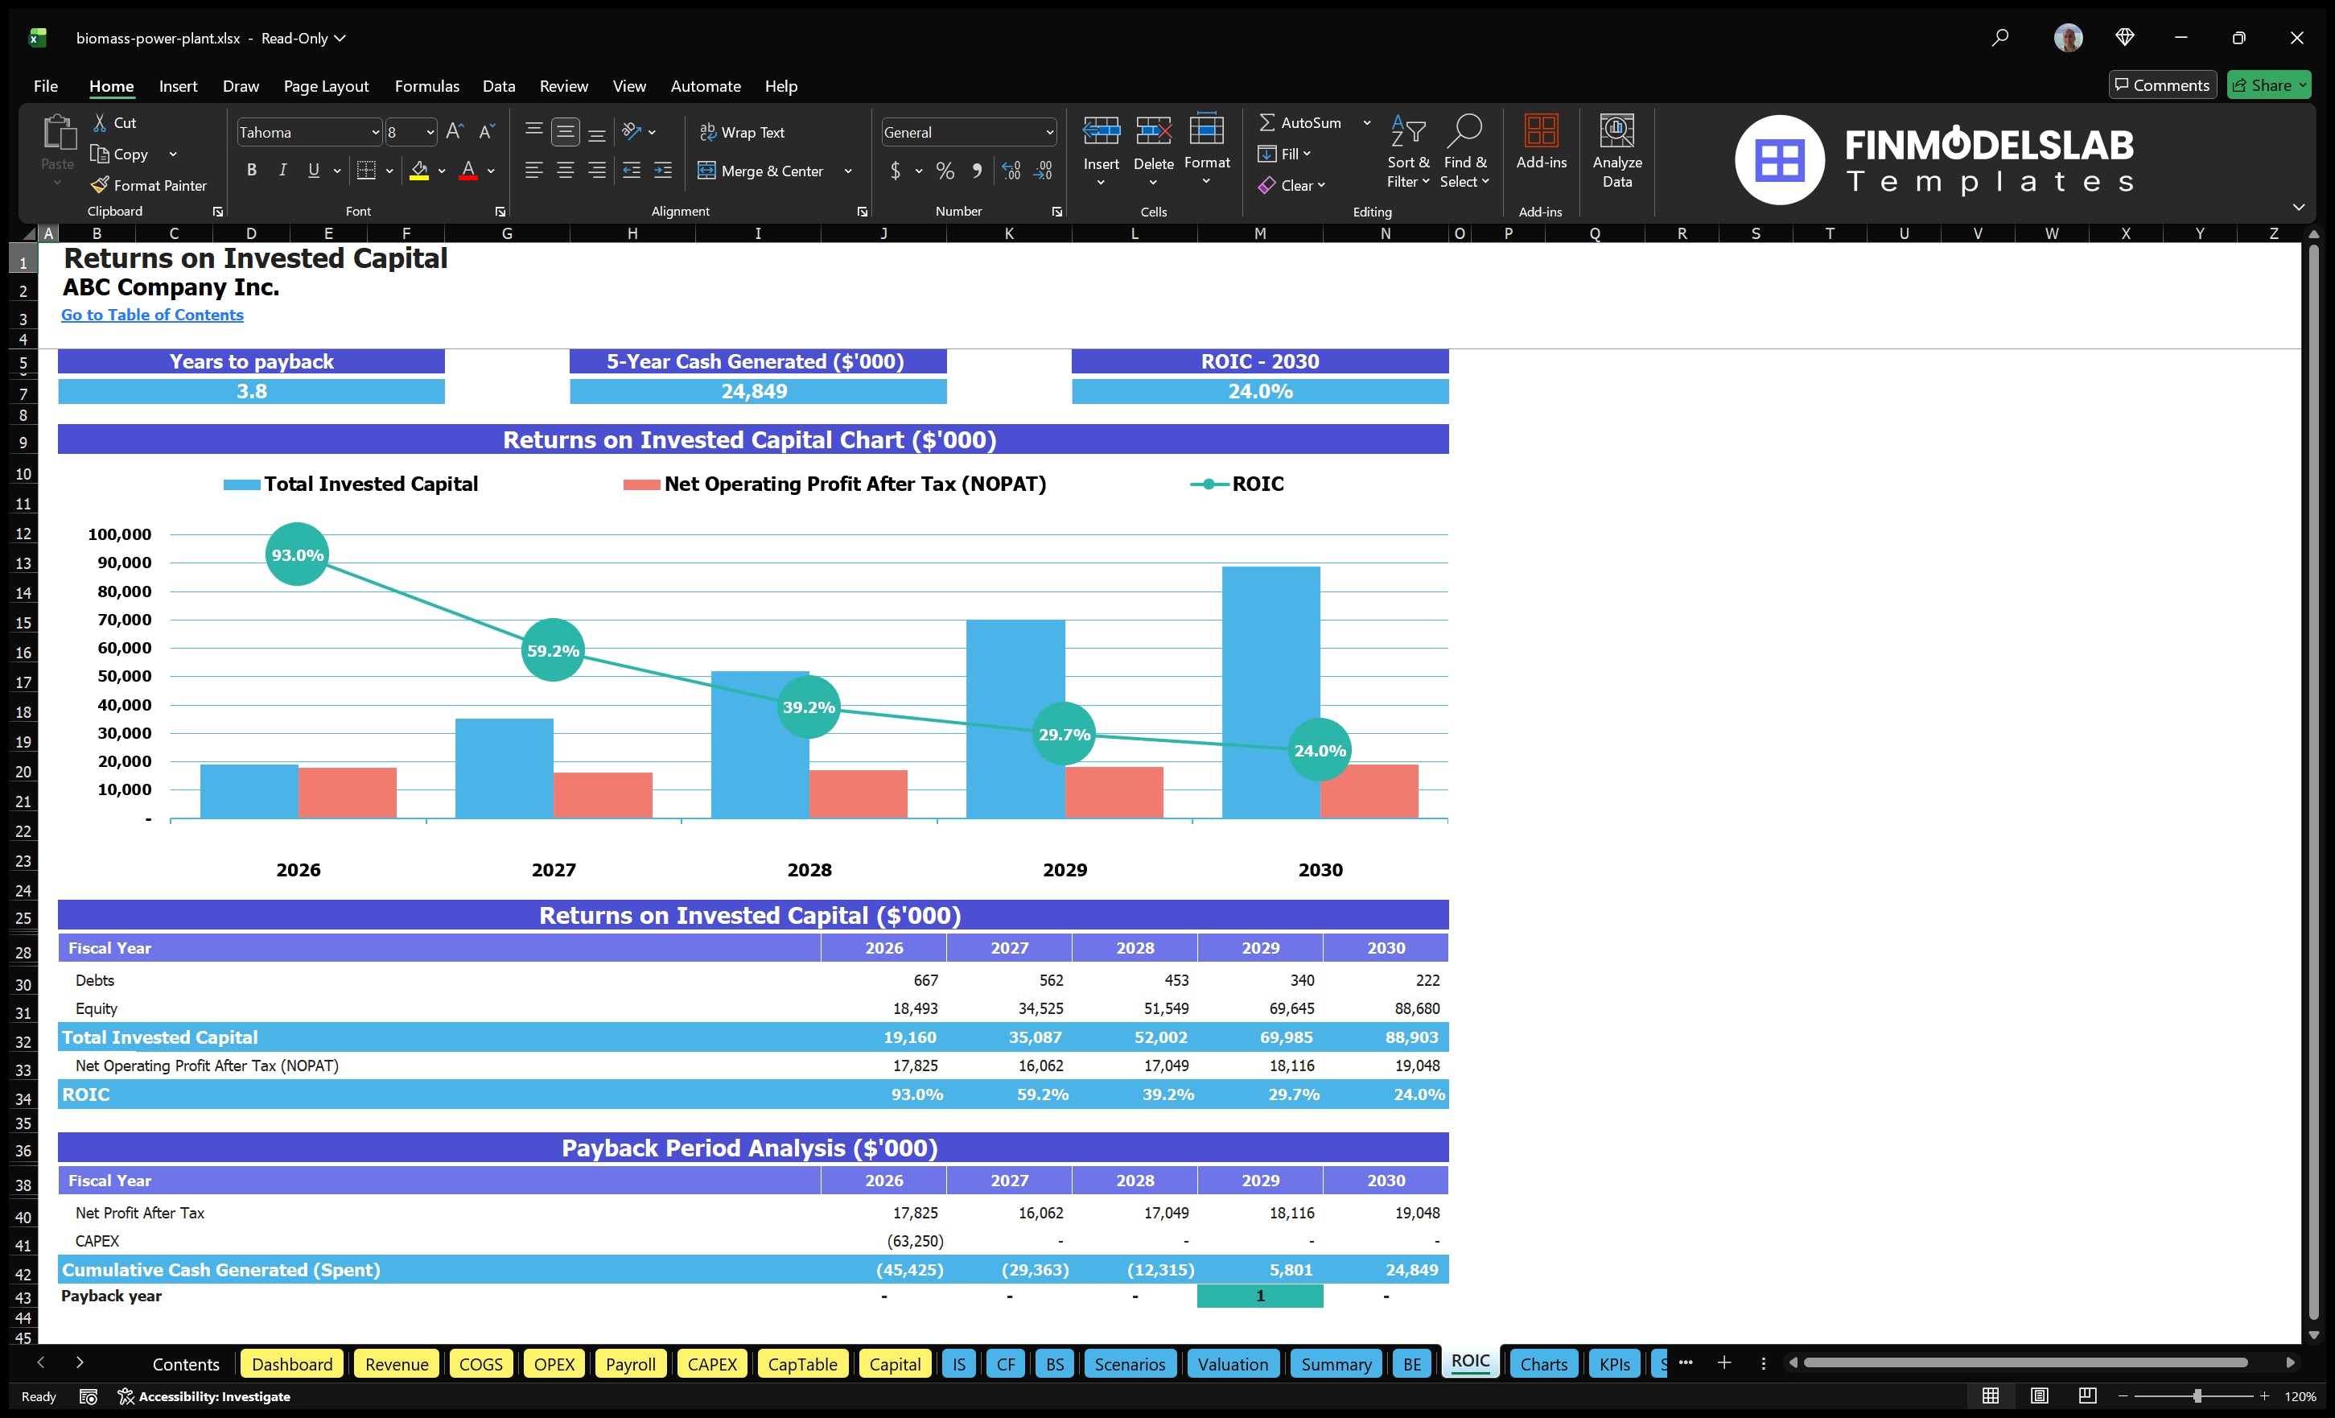Open the Fill Color dropdown arrow
The height and width of the screenshot is (1418, 2335).
pos(442,171)
